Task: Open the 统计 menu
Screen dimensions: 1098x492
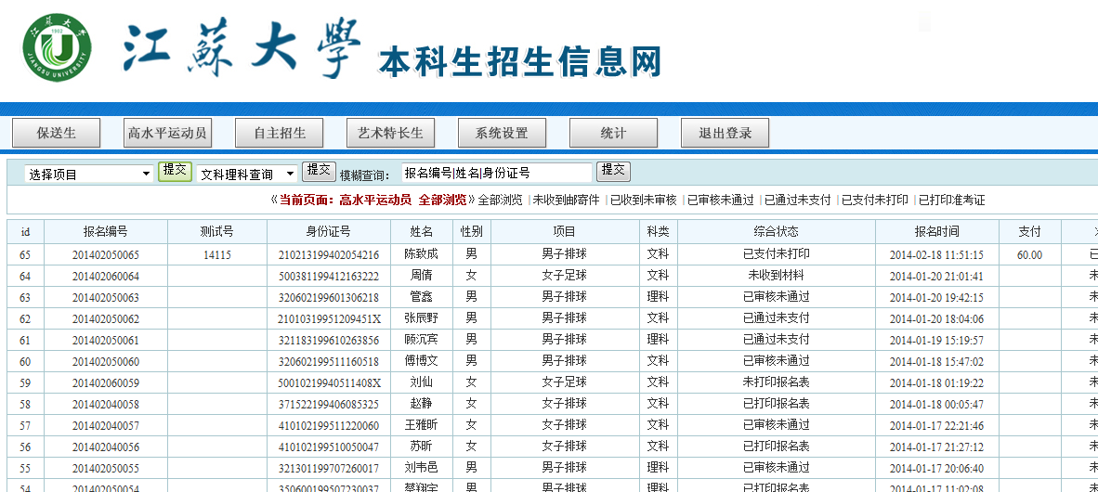Action: (613, 133)
